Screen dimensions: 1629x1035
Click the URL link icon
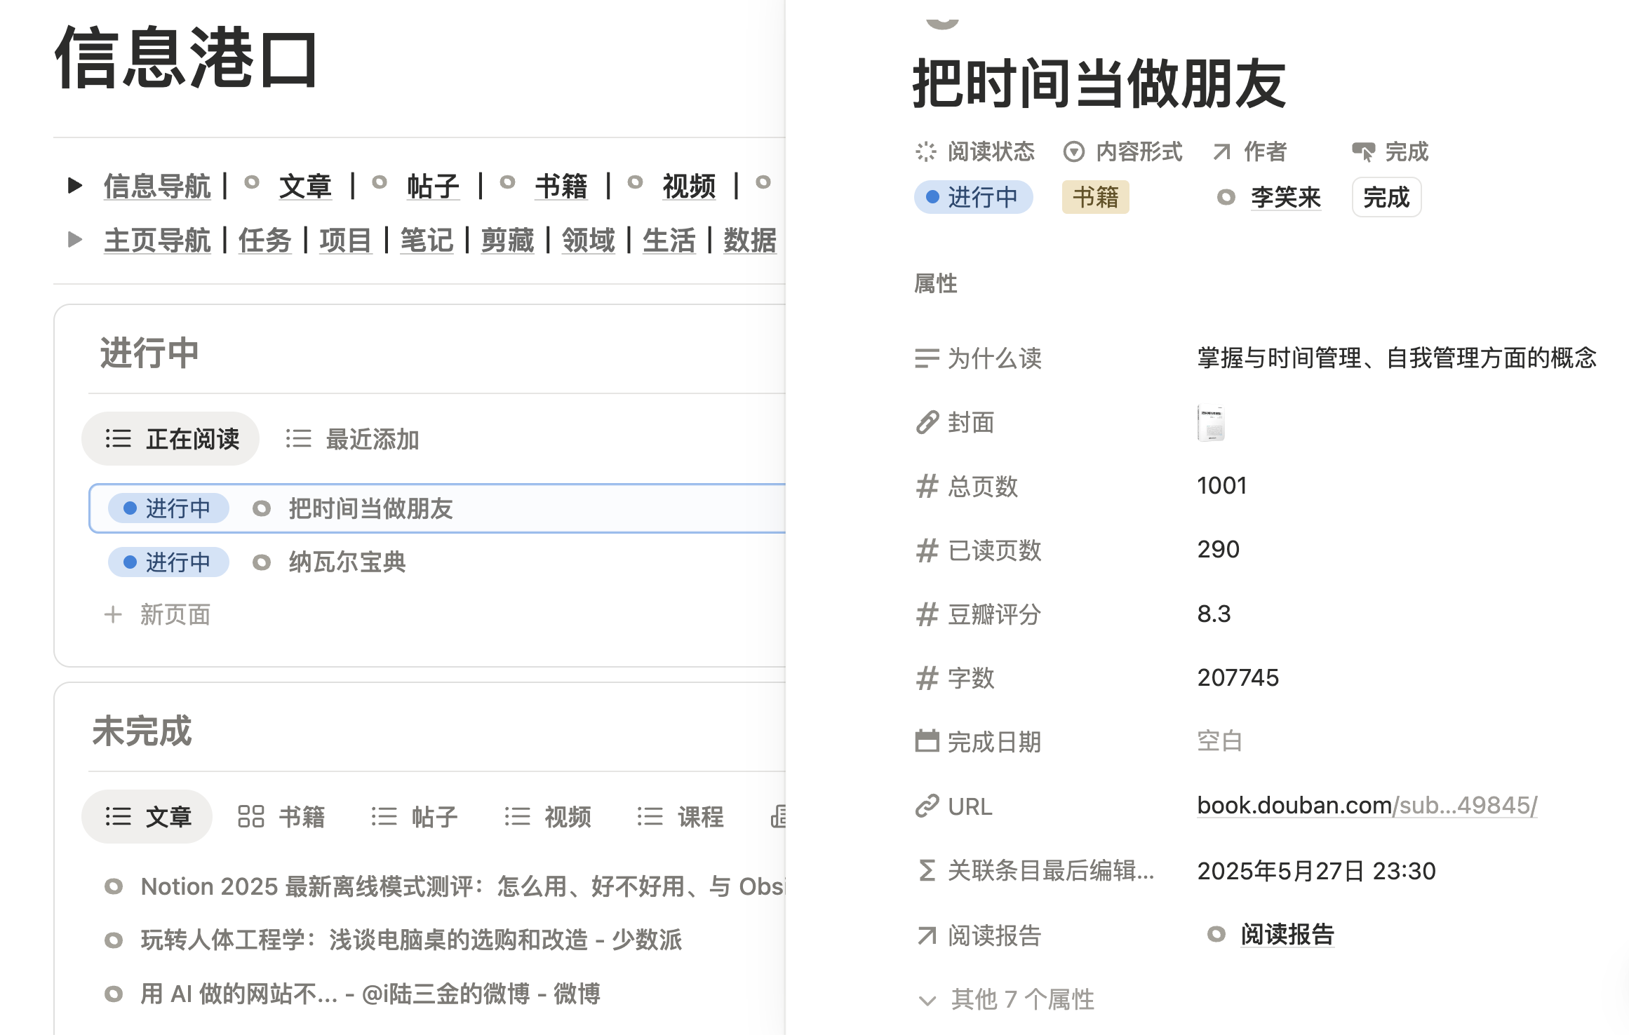(x=927, y=806)
